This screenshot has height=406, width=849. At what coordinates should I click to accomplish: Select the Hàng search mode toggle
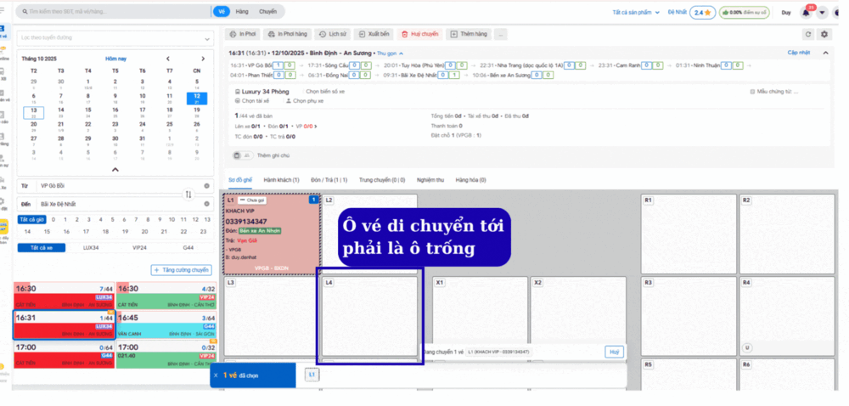242,13
